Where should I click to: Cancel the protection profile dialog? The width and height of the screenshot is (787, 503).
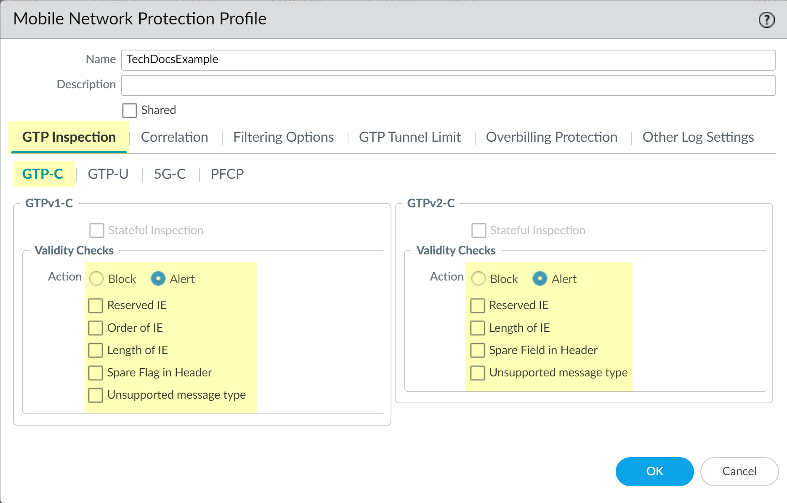pyautogui.click(x=739, y=471)
